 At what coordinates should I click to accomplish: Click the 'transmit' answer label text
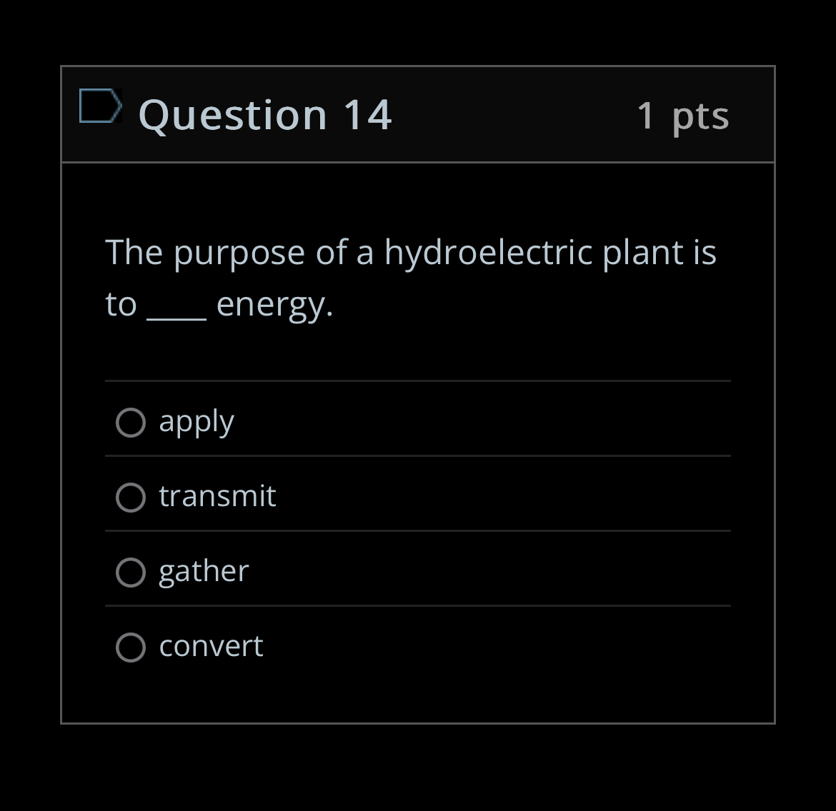pos(217,496)
